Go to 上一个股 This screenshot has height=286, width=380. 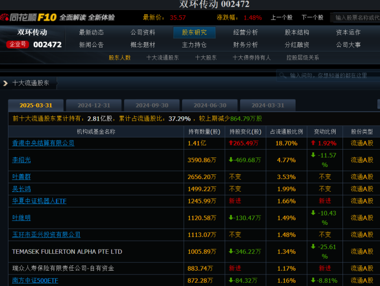(x=282, y=17)
